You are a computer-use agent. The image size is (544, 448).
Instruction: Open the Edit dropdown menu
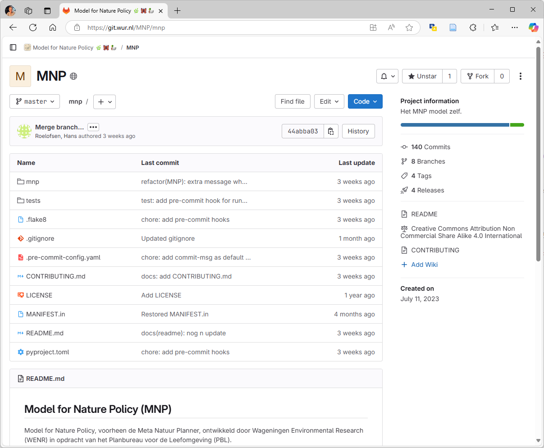[x=329, y=101]
